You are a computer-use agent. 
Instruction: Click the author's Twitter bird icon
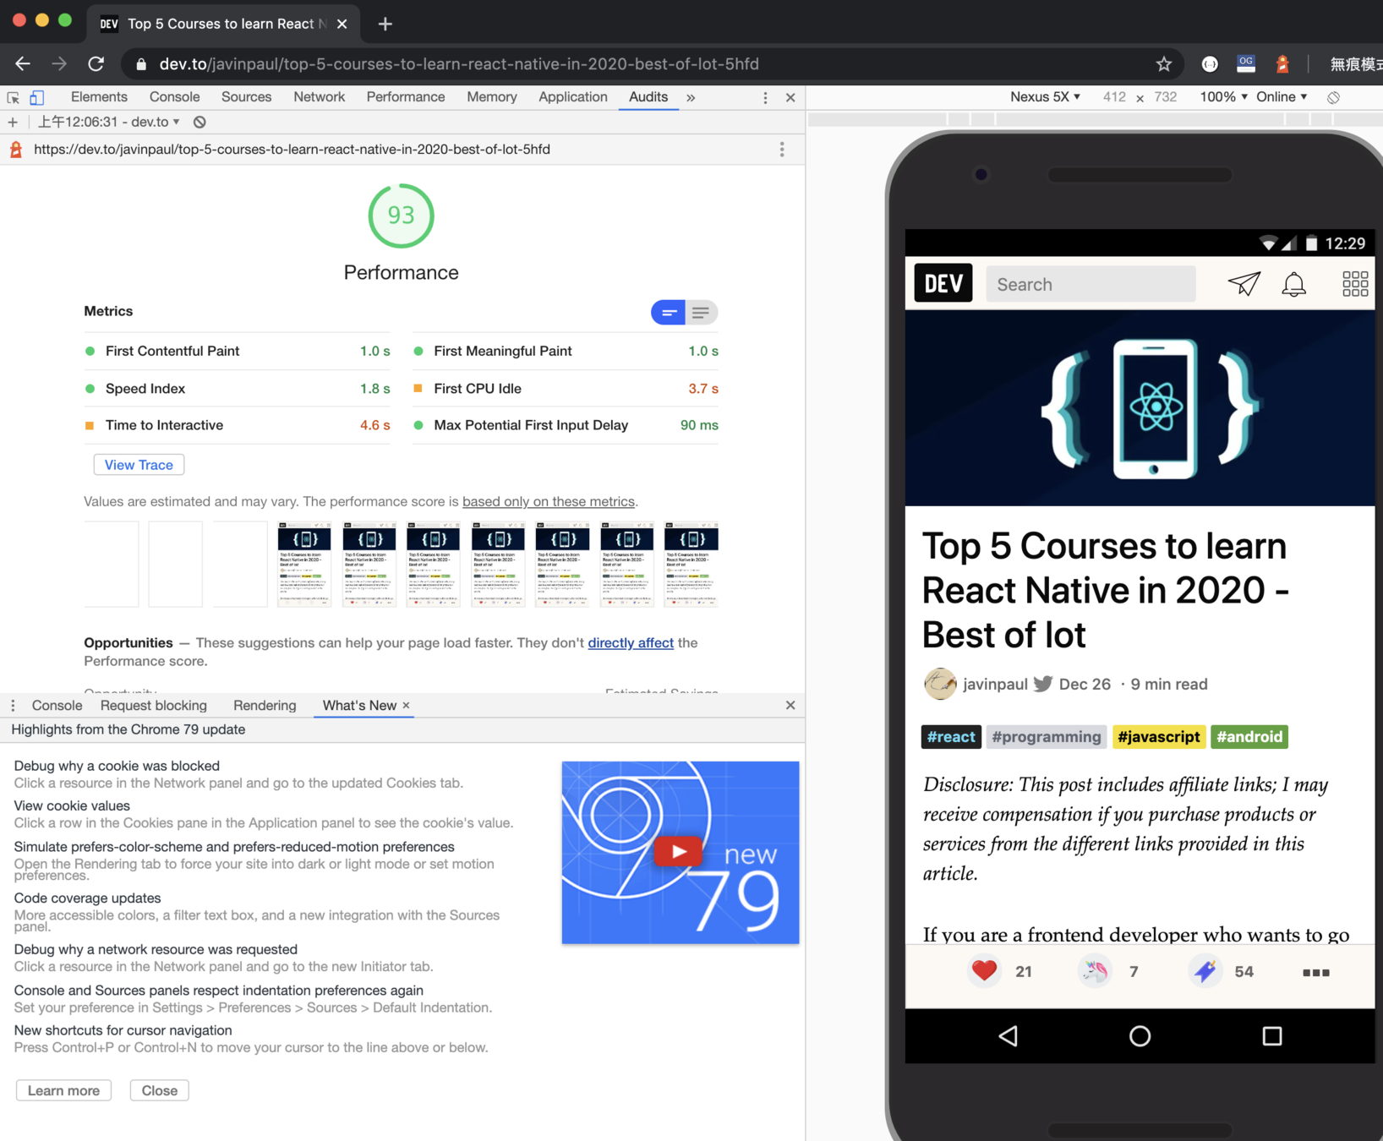coord(1043,684)
